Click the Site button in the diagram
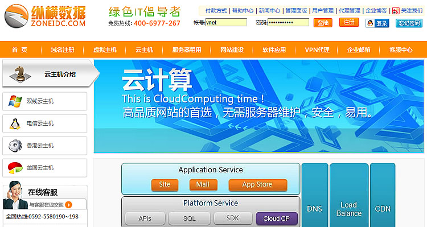Viewport: 427px width, 227px height. click(165, 184)
